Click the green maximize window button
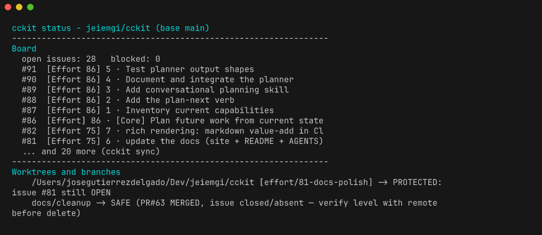The image size is (542, 235). pyautogui.click(x=31, y=7)
